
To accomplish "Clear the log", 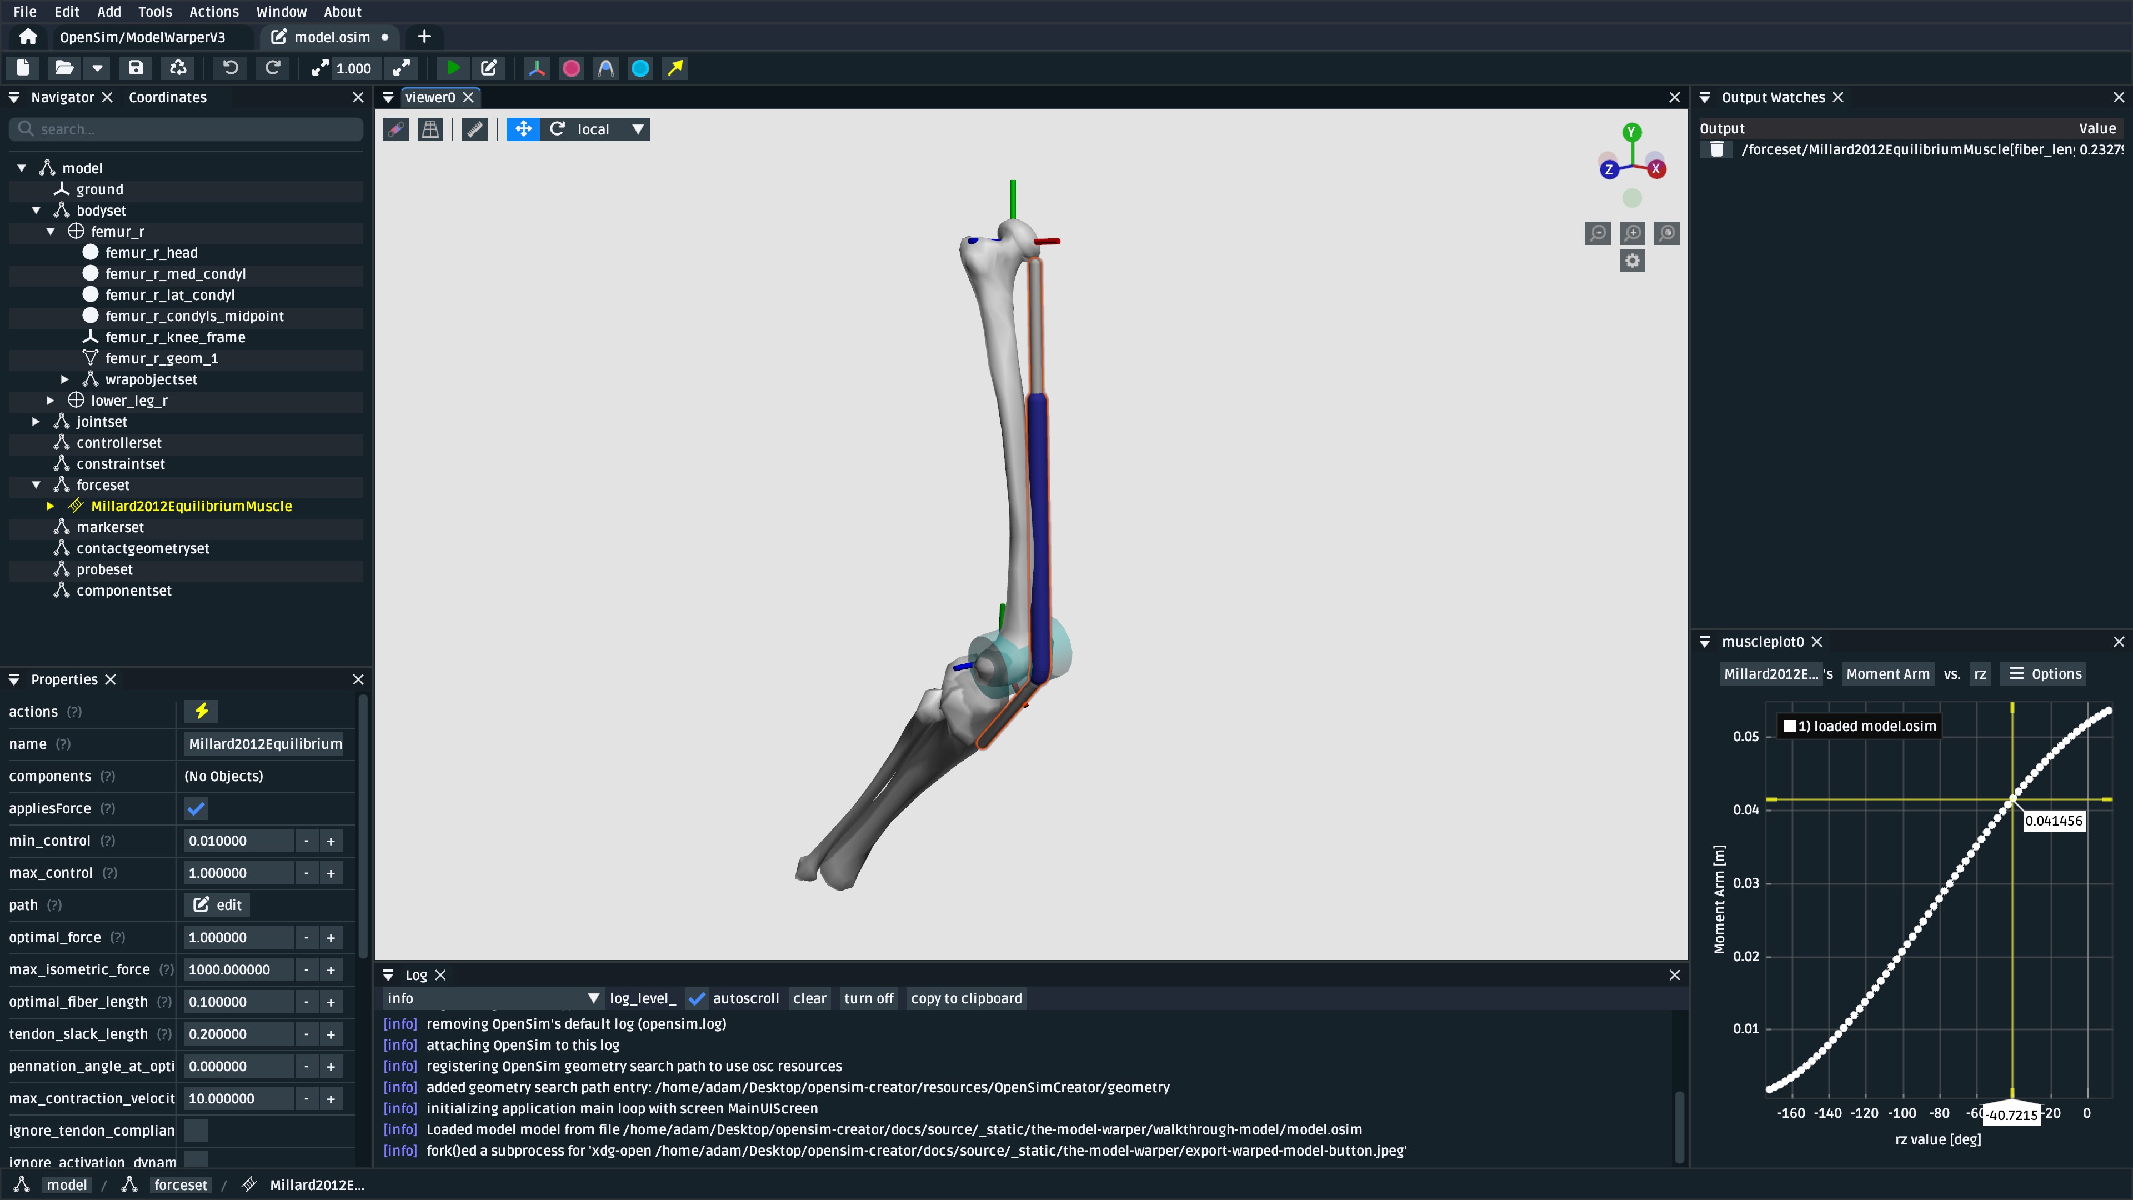I will [809, 999].
